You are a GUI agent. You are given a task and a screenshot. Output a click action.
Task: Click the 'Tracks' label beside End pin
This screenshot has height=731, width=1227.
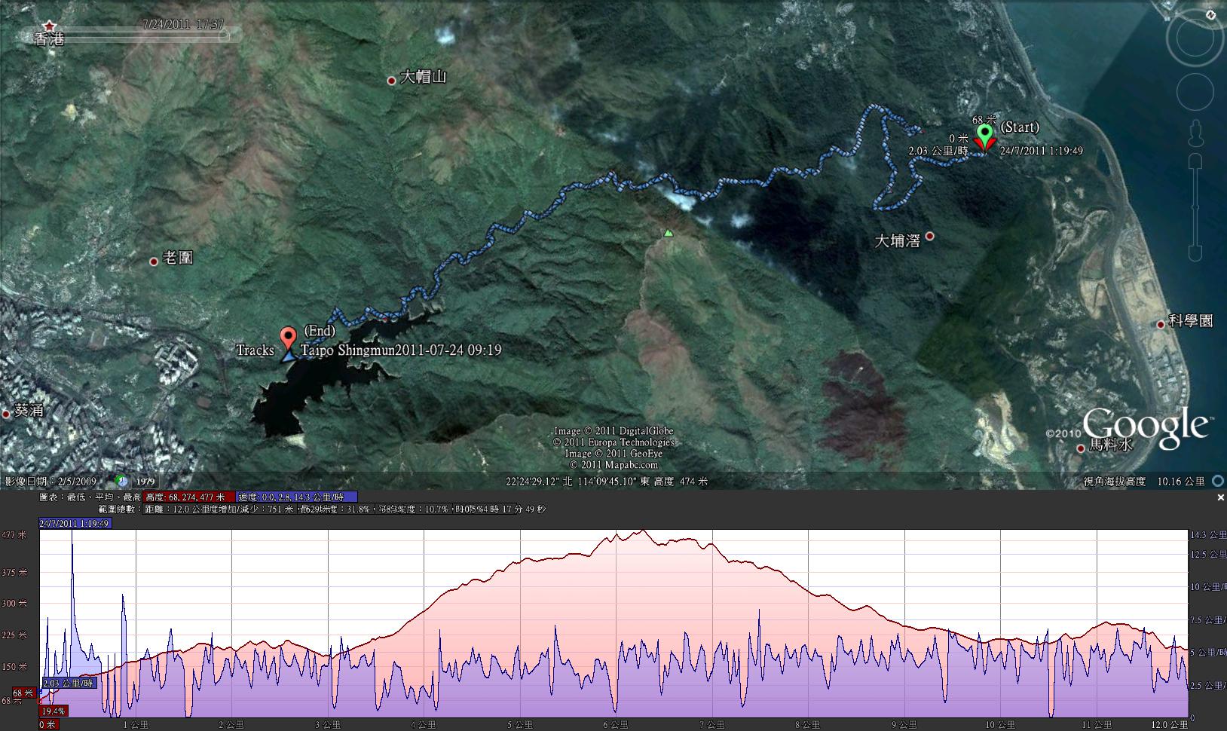255,350
